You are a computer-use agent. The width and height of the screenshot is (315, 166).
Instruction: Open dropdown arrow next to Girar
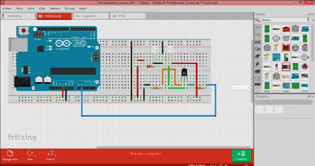point(35,155)
